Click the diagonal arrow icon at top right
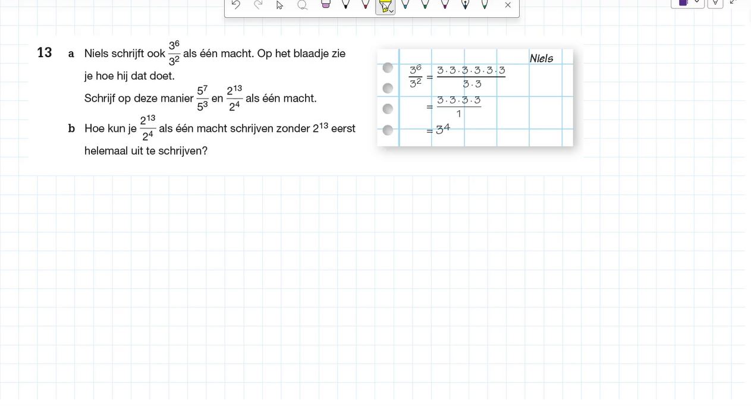Screen dimensions: 751x406 [x=734, y=2]
